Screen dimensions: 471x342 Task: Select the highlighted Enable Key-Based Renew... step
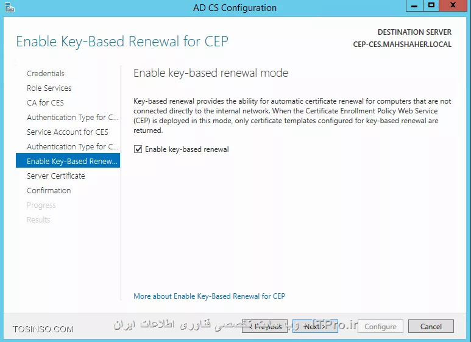(68, 160)
